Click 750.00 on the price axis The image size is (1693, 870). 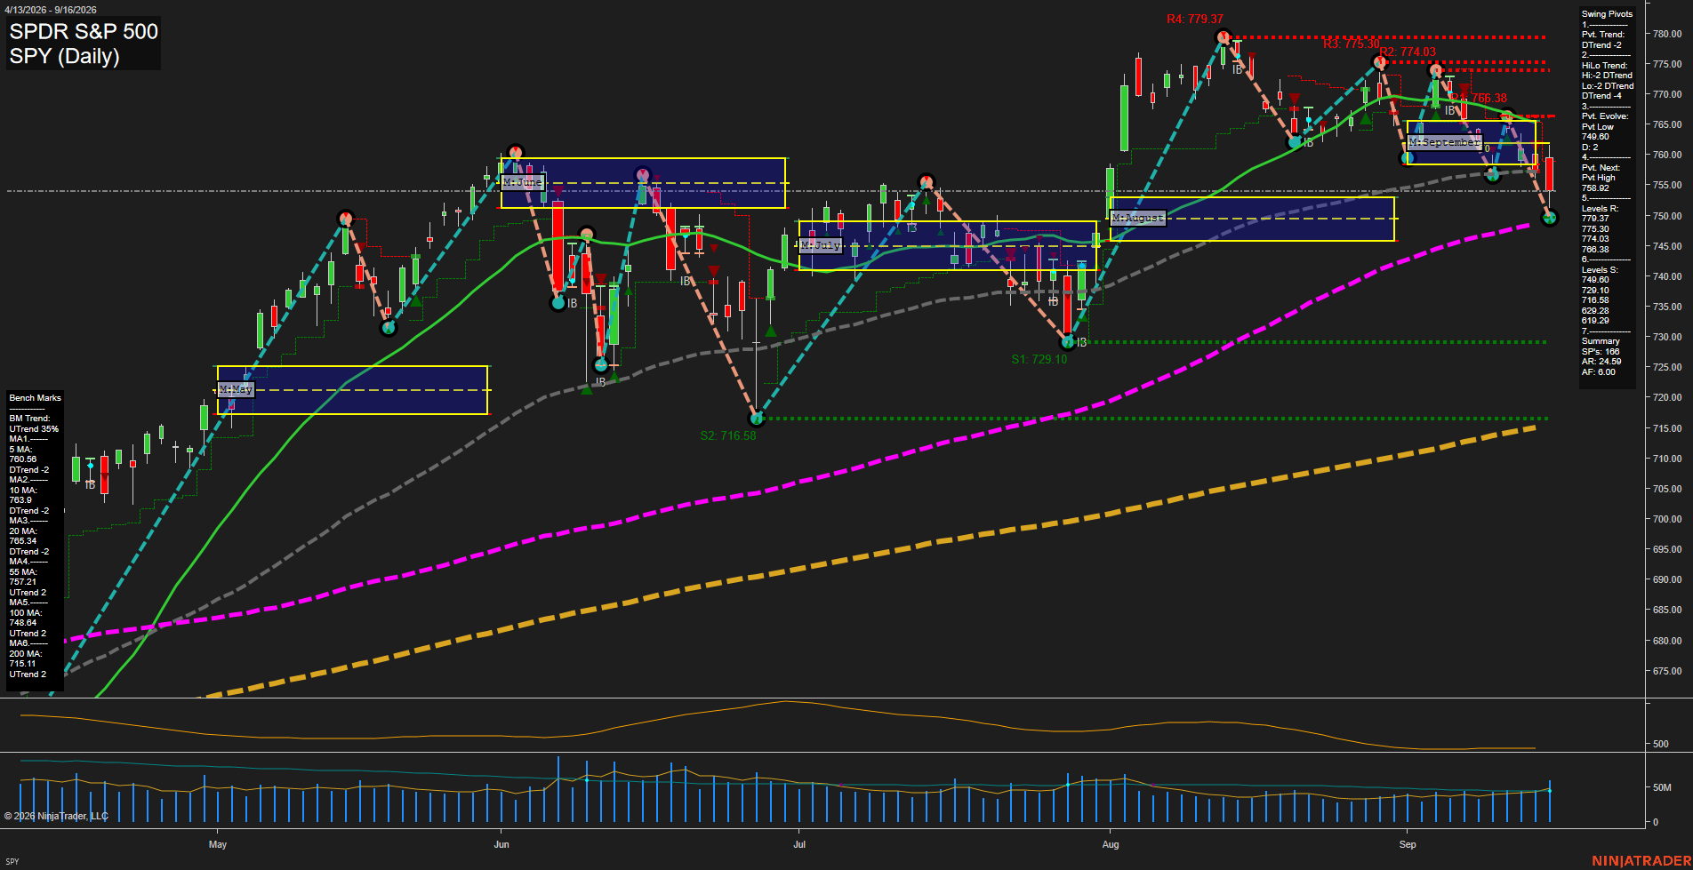tap(1666, 216)
